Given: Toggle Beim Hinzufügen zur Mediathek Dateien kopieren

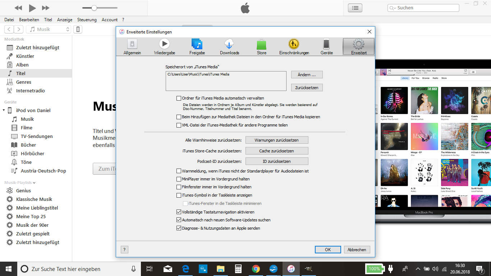Looking at the screenshot, I should (179, 117).
